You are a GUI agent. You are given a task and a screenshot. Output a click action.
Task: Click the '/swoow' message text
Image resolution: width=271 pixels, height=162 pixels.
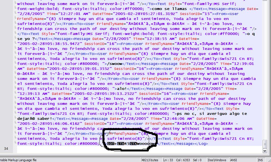click(114, 64)
